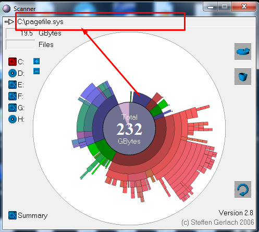Select the C: drive icon

click(x=13, y=62)
